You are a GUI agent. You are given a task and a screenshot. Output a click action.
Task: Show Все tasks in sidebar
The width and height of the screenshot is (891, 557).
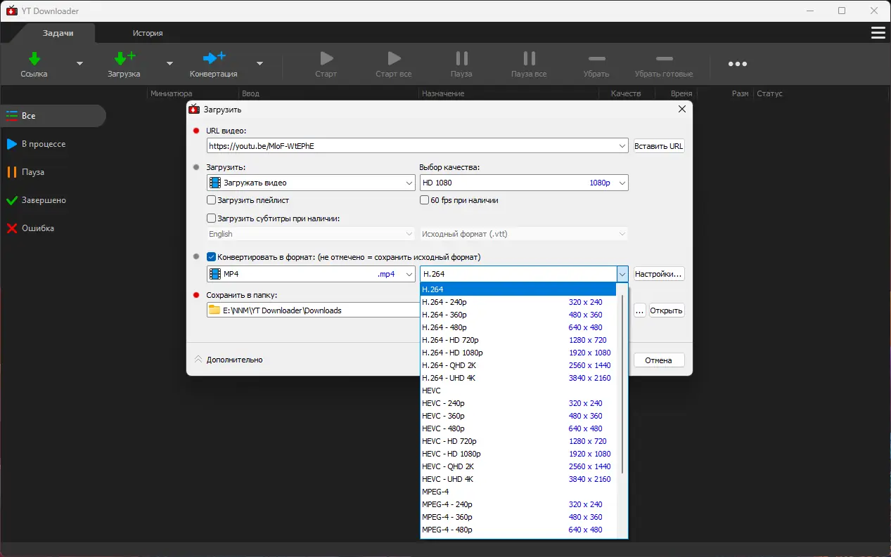pyautogui.click(x=53, y=116)
